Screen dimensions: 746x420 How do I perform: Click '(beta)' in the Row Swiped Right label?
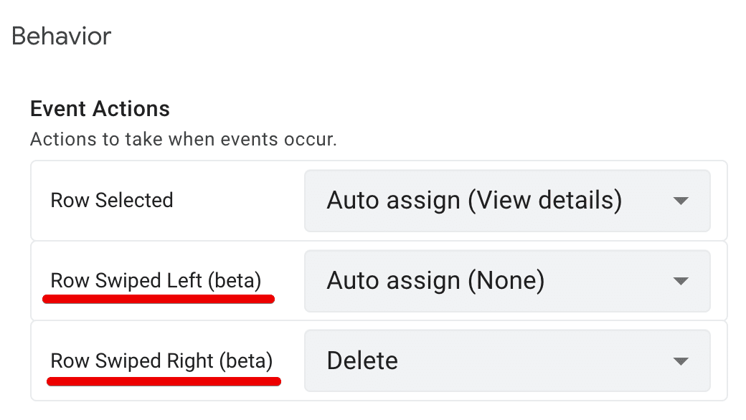(246, 361)
